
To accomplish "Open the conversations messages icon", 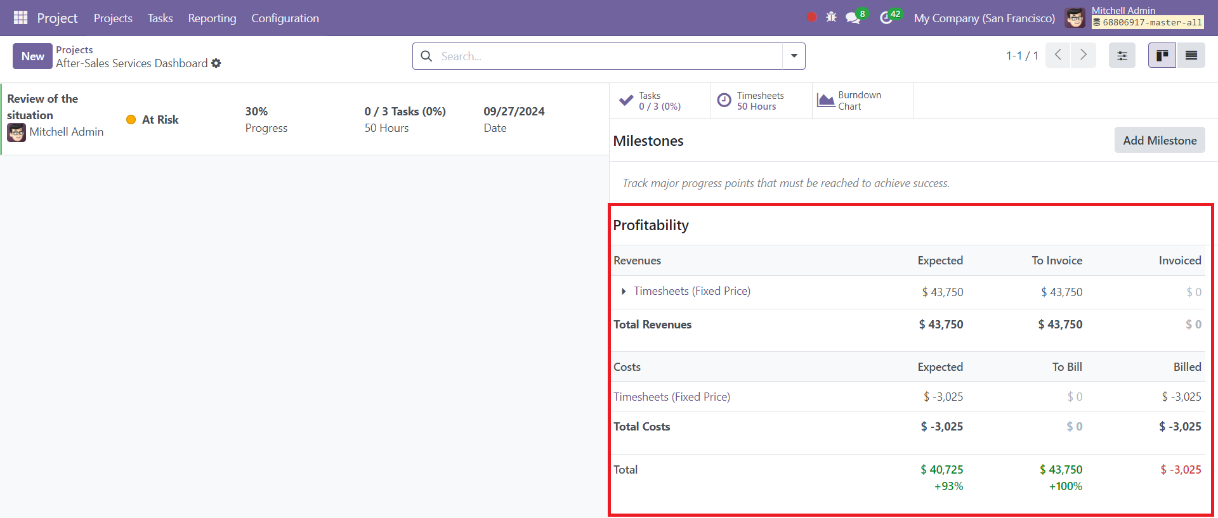I will click(853, 18).
